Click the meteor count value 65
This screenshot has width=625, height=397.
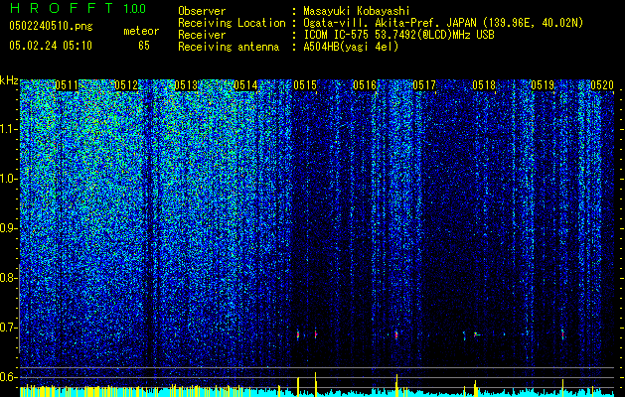(x=144, y=46)
